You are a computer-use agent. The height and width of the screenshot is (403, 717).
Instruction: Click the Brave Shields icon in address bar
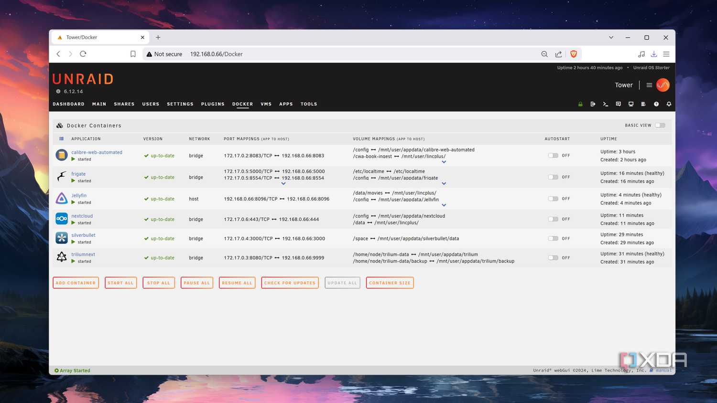pos(574,54)
